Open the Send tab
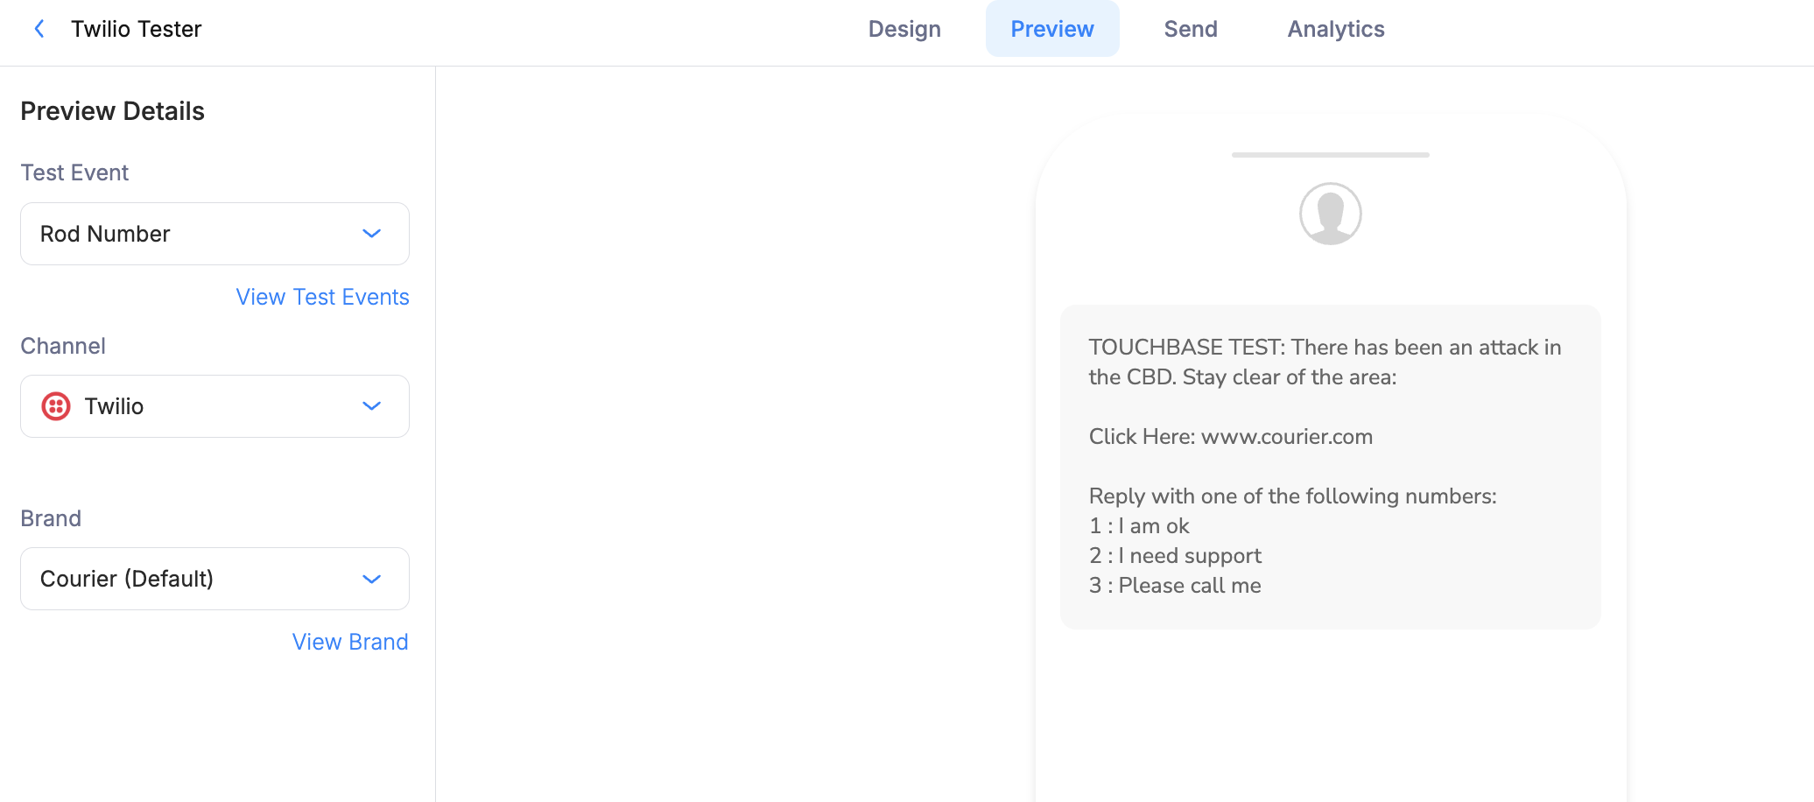This screenshot has width=1814, height=802. 1191,29
